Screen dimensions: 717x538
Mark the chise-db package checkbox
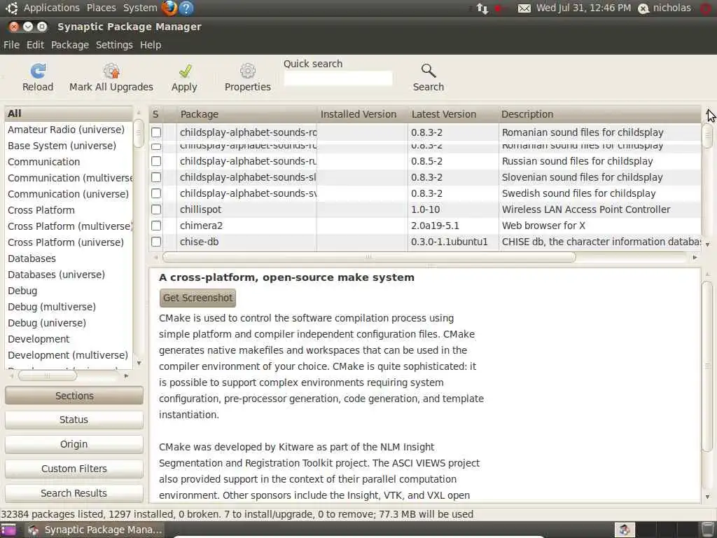pyautogui.click(x=156, y=242)
